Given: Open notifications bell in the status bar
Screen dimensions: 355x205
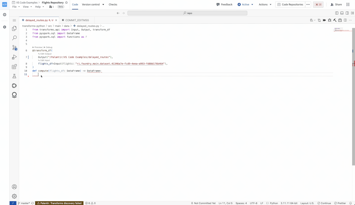Looking at the screenshot, I should pos(351,203).
